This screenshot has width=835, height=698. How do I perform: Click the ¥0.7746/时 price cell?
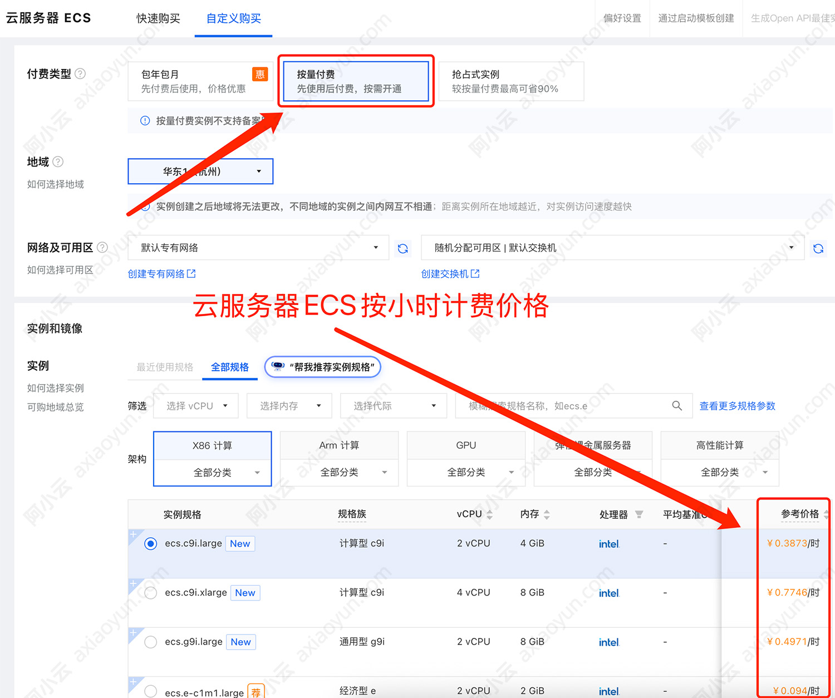793,593
